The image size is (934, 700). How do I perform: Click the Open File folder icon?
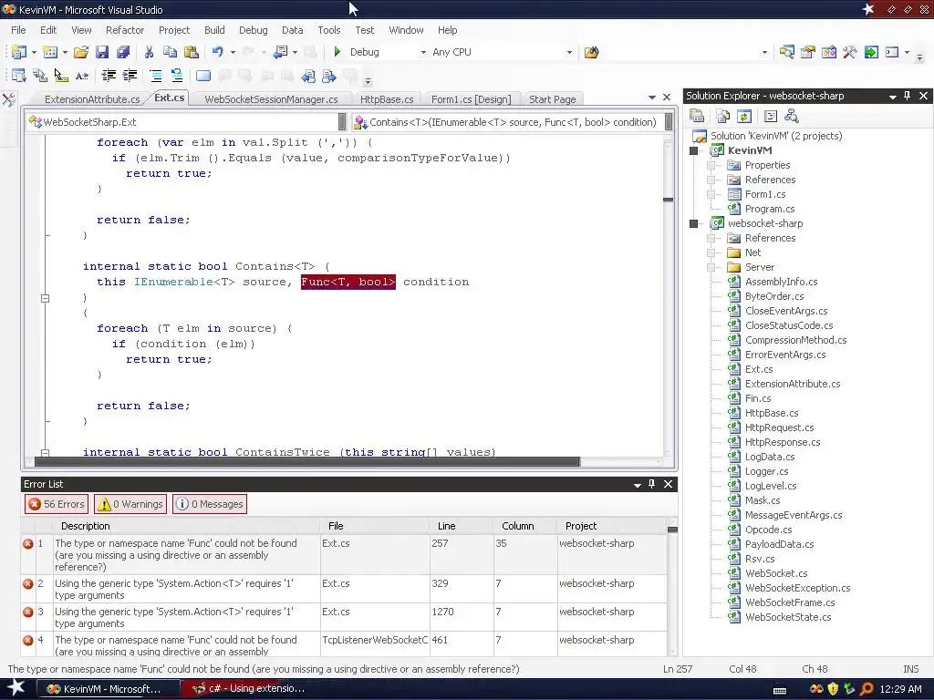click(81, 52)
